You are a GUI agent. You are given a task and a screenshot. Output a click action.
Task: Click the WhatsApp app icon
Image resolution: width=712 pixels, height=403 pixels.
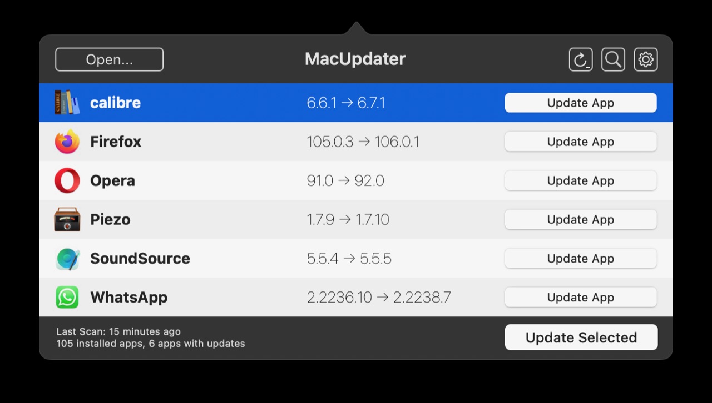pyautogui.click(x=67, y=298)
